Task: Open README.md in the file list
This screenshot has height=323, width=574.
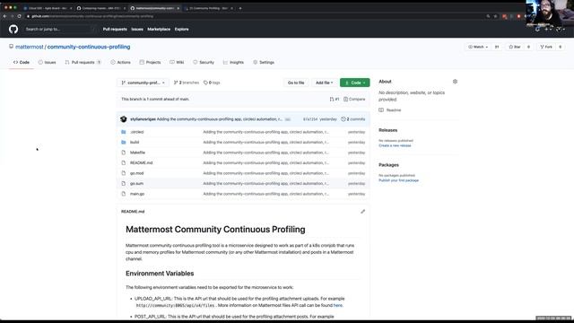Action: [x=142, y=162]
